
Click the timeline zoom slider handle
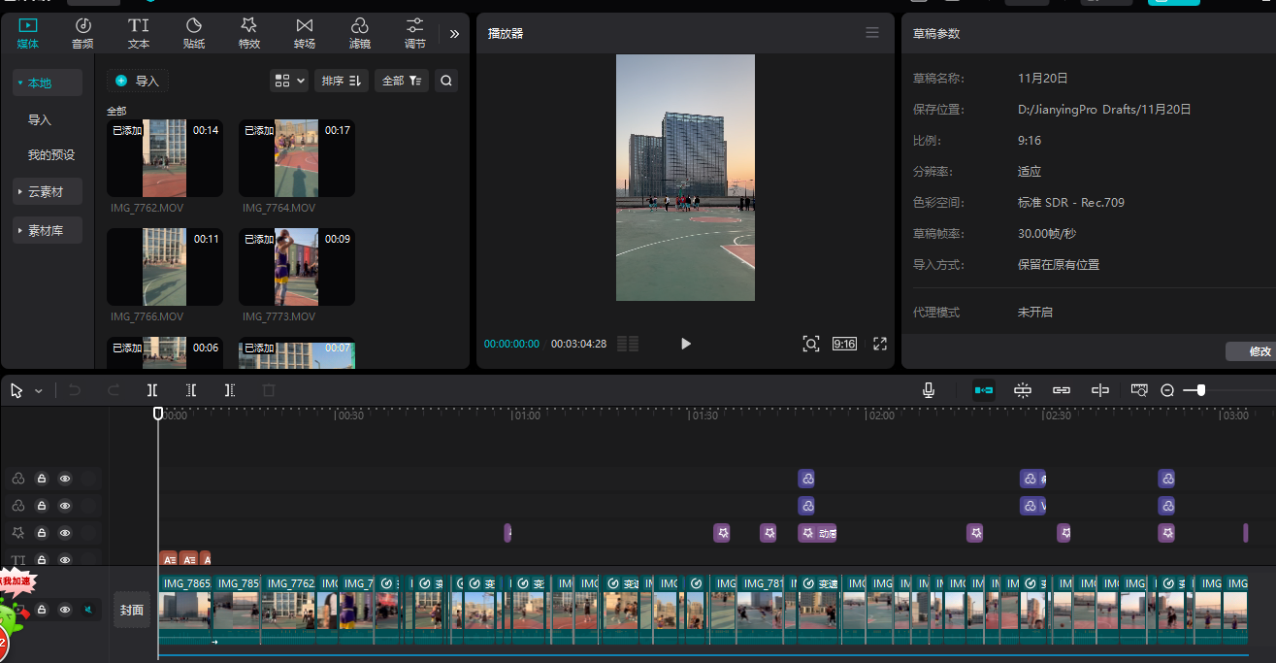point(1201,390)
